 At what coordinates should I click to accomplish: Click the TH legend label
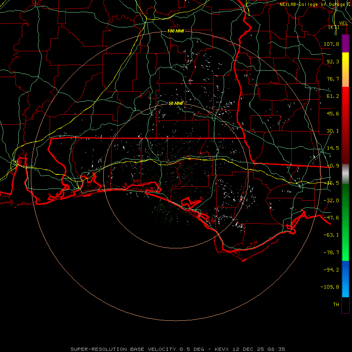[336, 304]
